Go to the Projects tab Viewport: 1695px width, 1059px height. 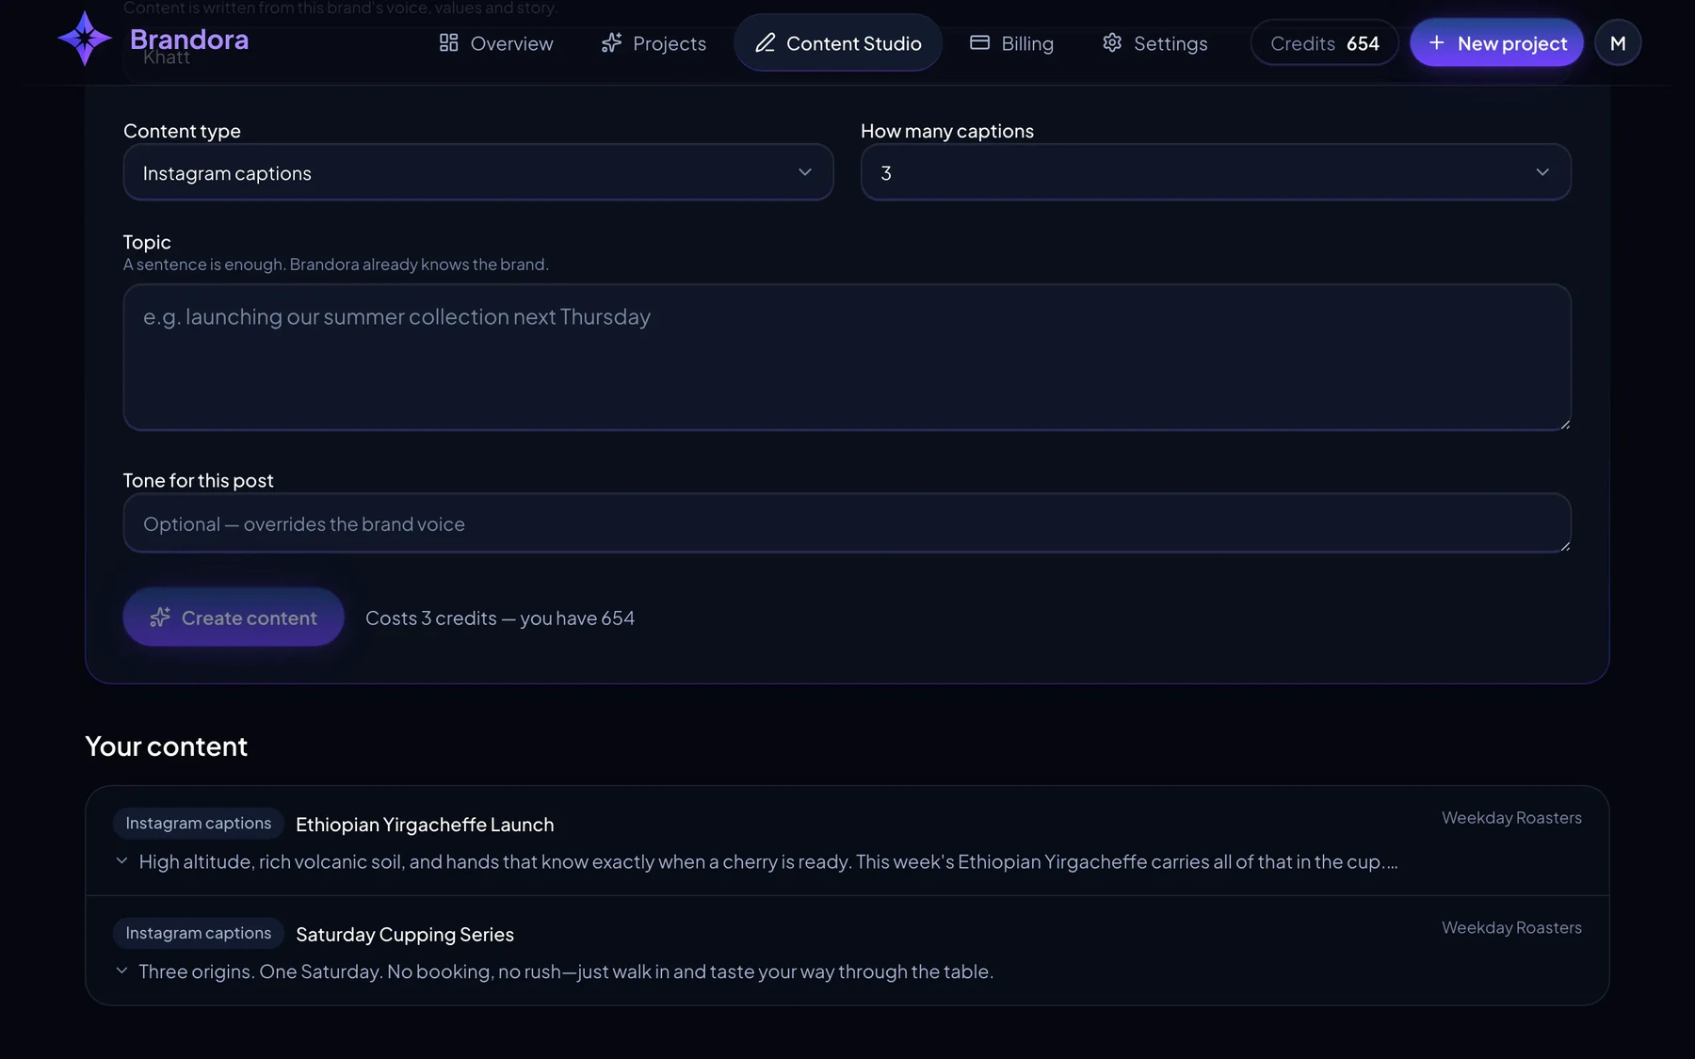(x=654, y=42)
